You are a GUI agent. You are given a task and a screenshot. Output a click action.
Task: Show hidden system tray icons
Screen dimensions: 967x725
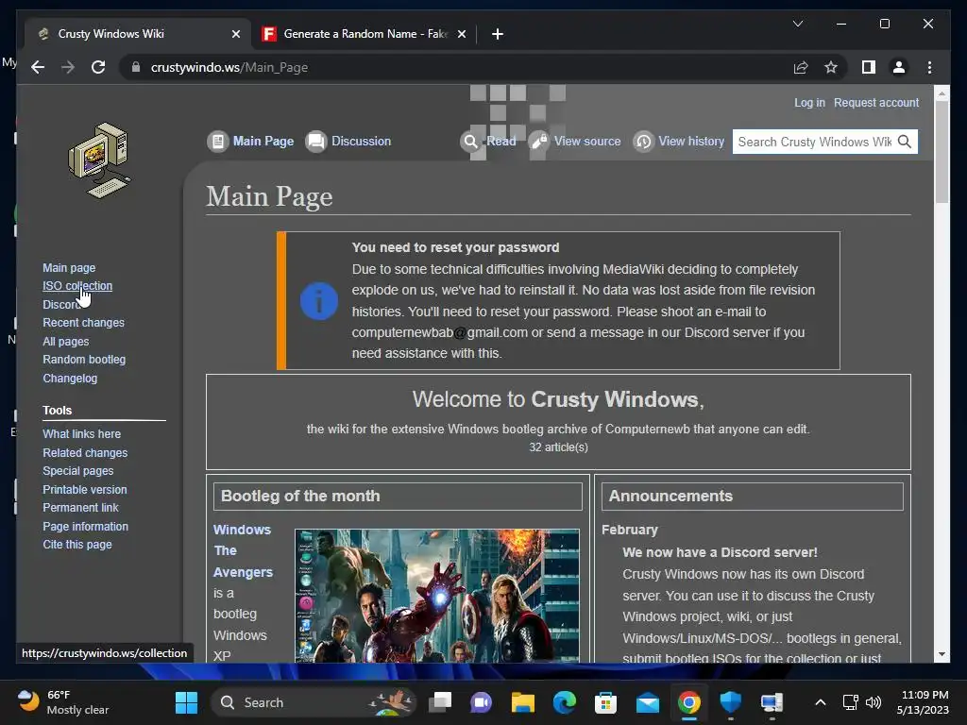[821, 702]
